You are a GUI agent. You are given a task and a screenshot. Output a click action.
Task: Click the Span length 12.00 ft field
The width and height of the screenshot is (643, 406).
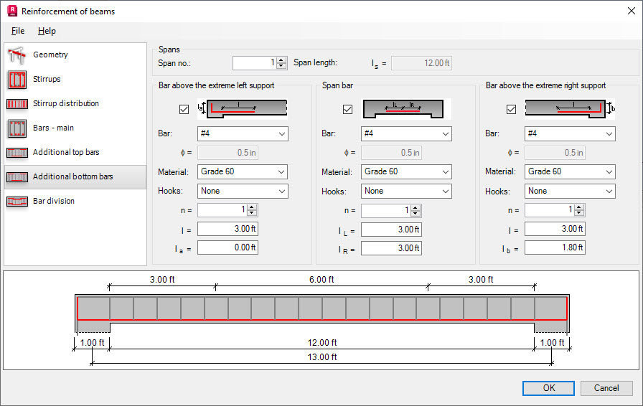click(421, 63)
